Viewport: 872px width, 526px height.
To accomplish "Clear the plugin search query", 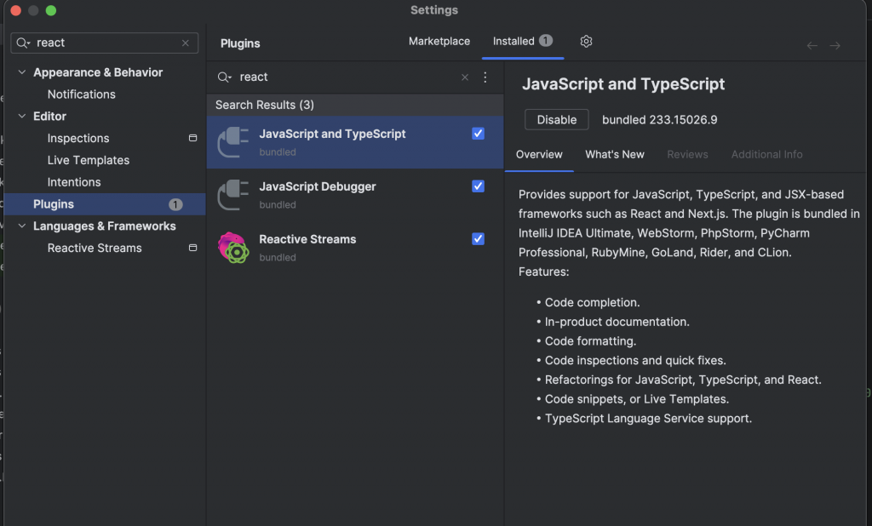I will click(465, 77).
